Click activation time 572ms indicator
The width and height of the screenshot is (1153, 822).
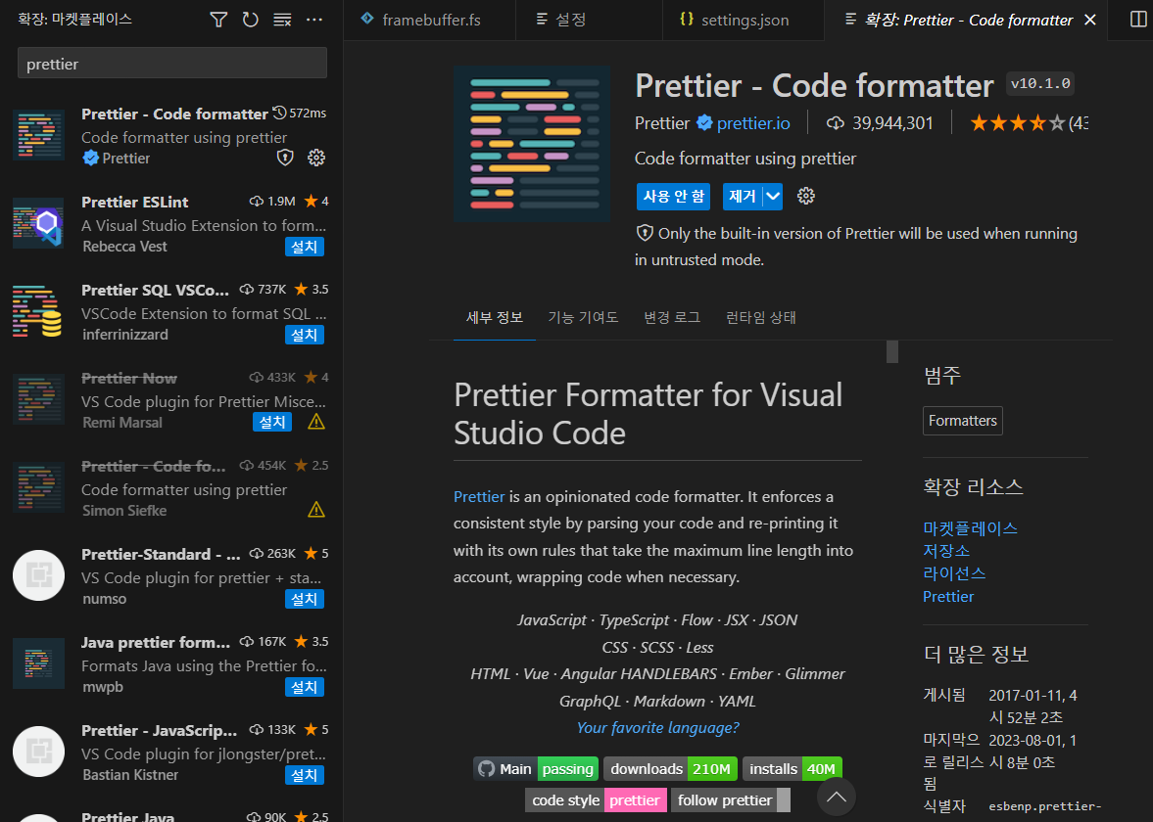click(300, 114)
